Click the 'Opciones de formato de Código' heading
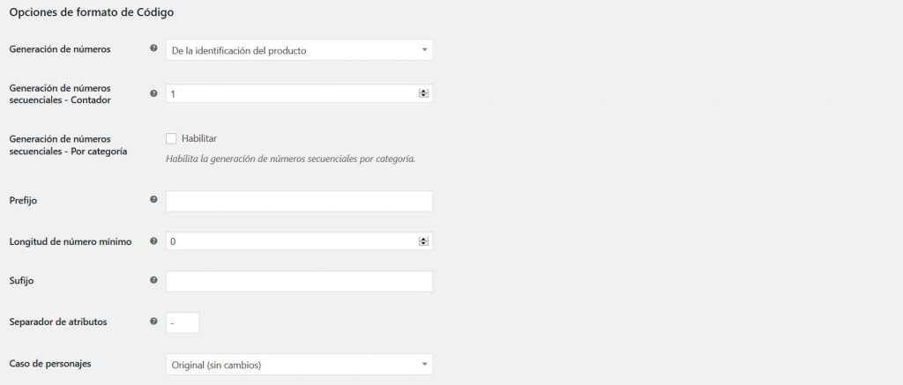Screen dimensions: 903x385 (x=91, y=13)
